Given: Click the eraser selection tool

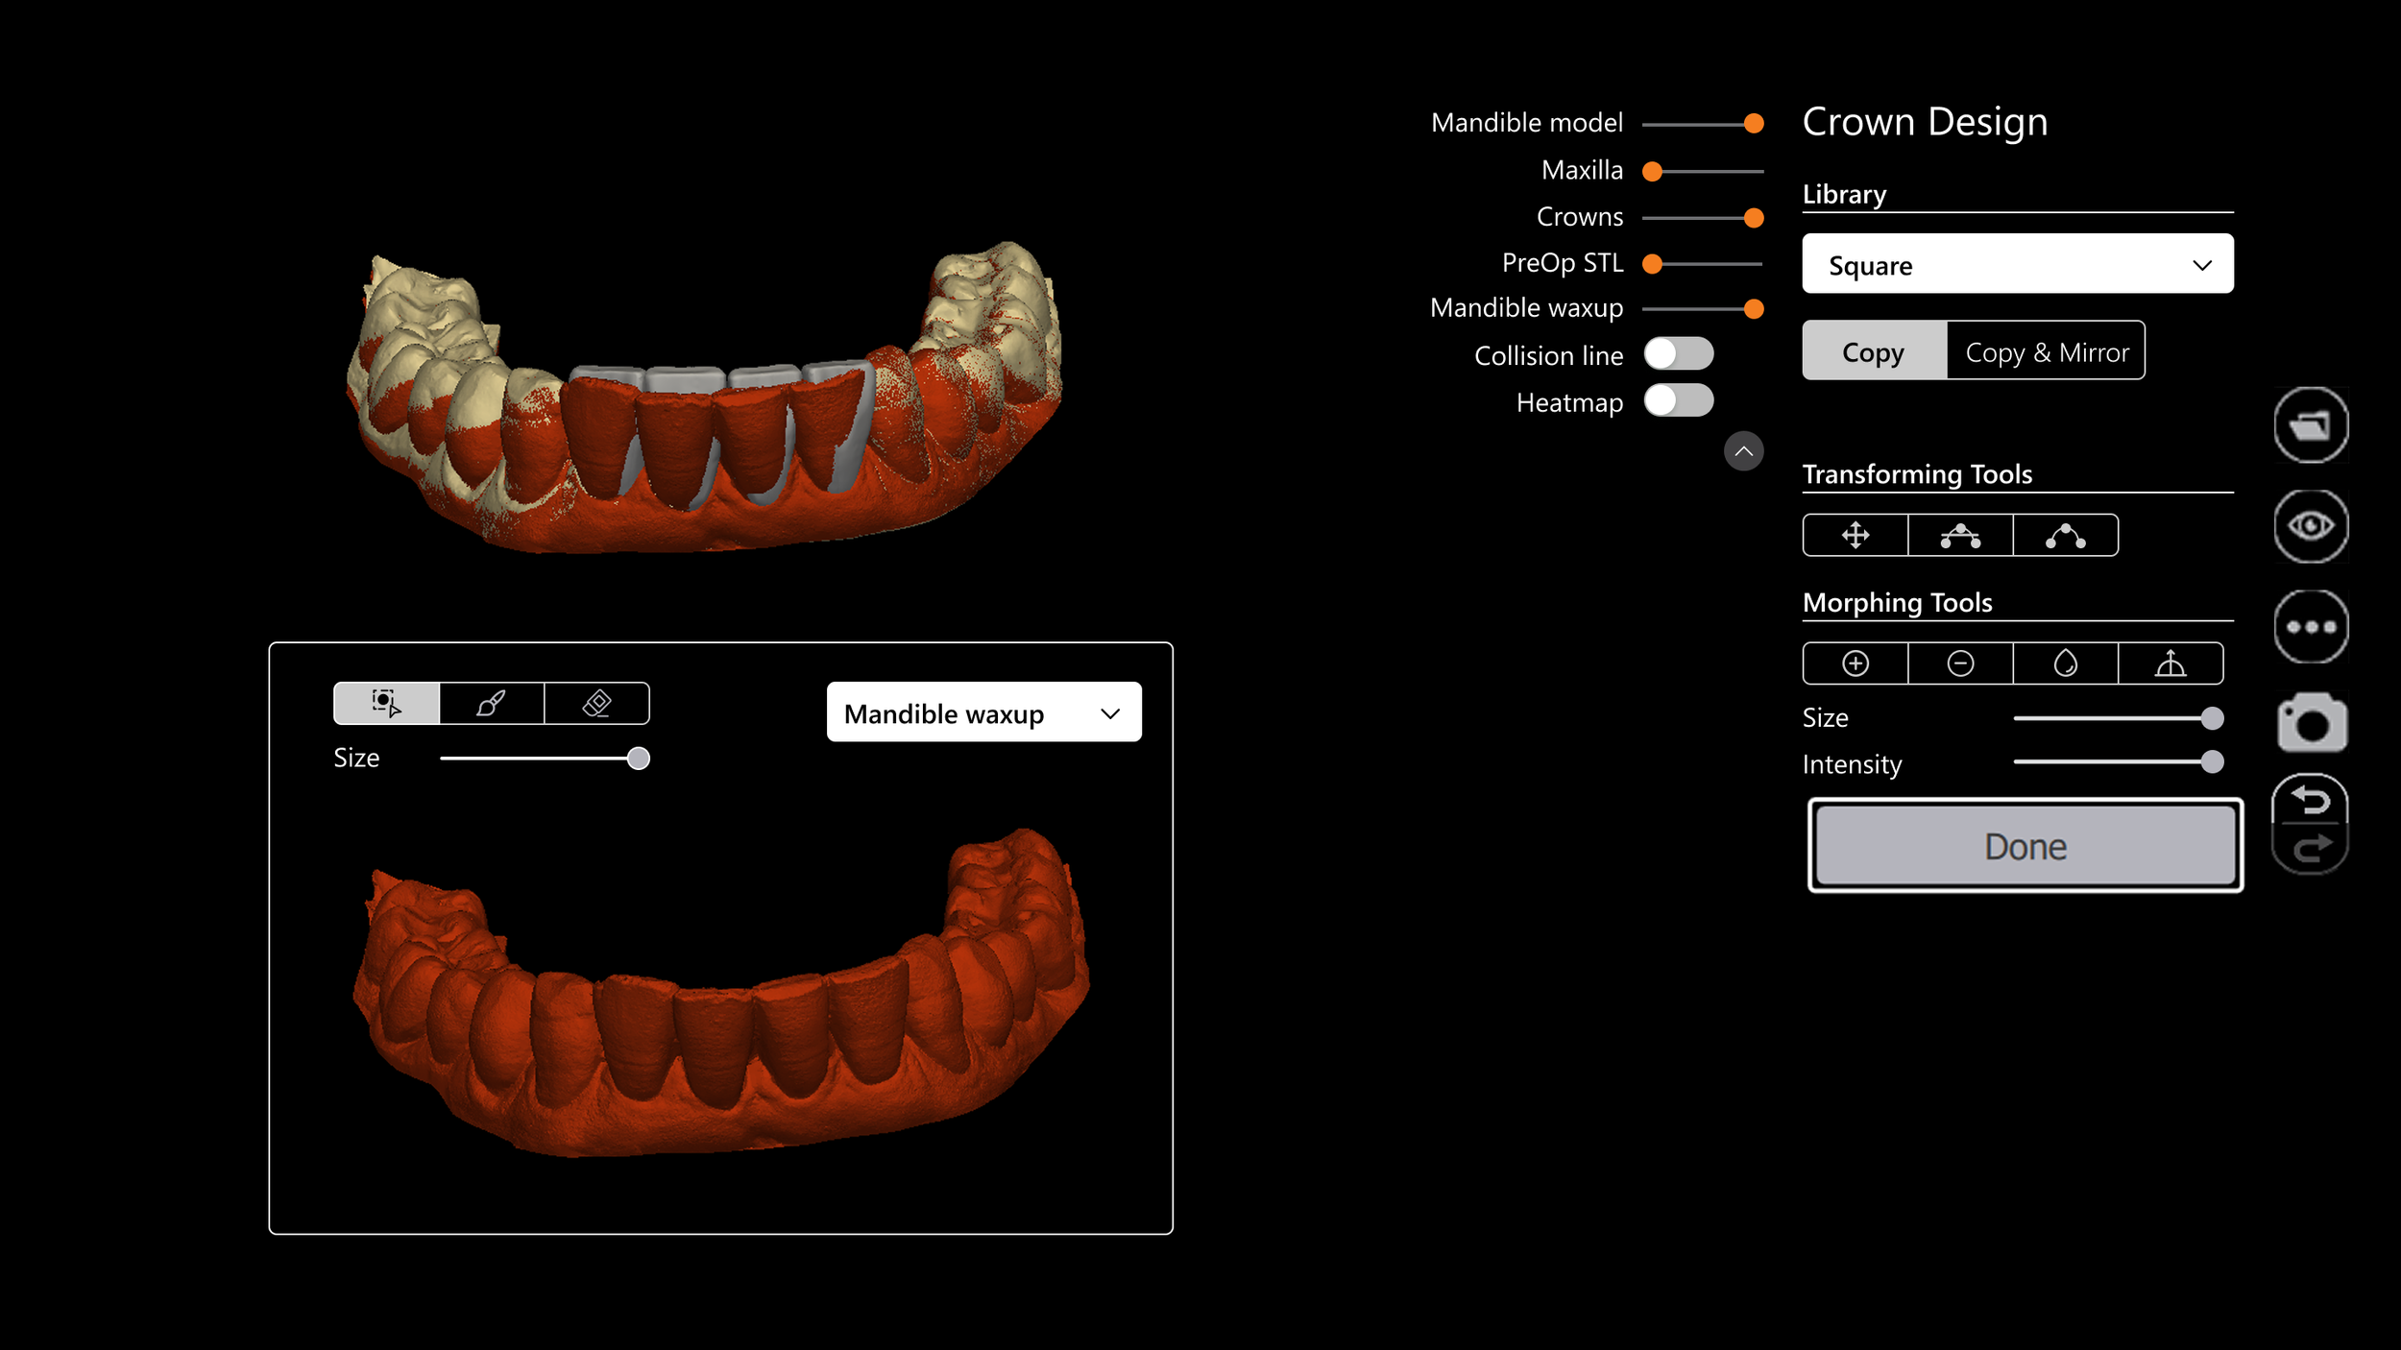Looking at the screenshot, I should point(596,704).
